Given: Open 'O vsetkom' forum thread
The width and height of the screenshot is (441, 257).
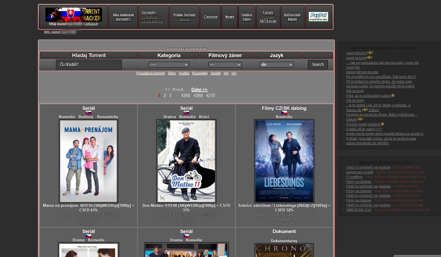Looking at the screenshot, I should click(x=354, y=177).
